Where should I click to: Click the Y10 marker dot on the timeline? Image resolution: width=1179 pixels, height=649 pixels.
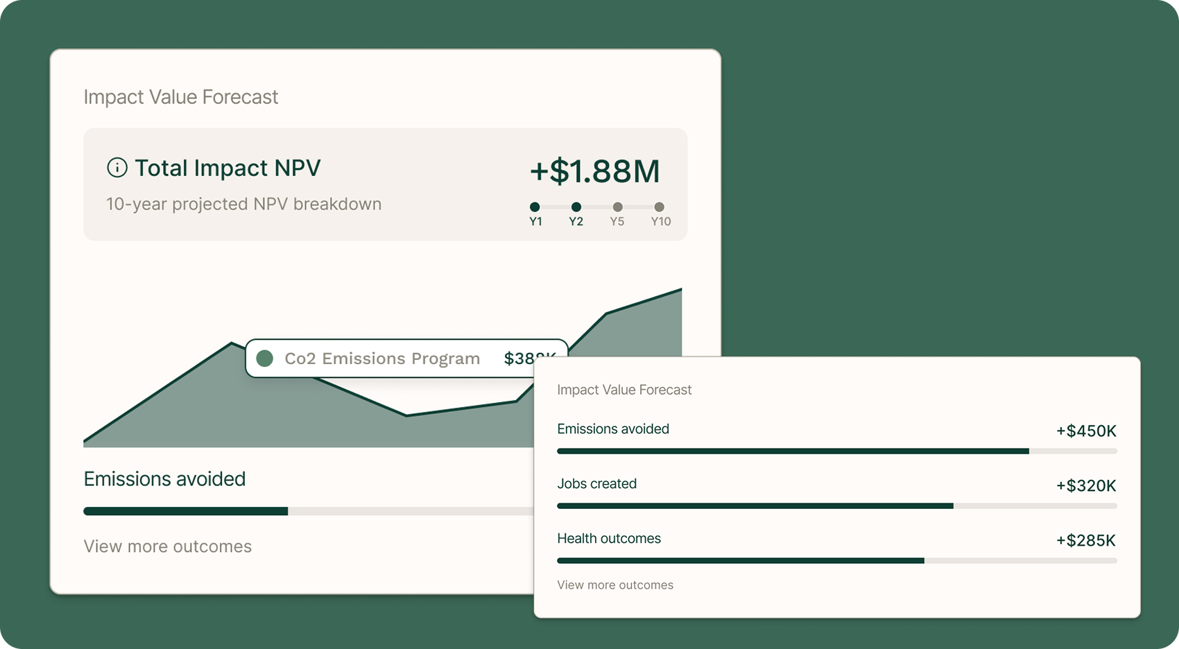coord(659,207)
